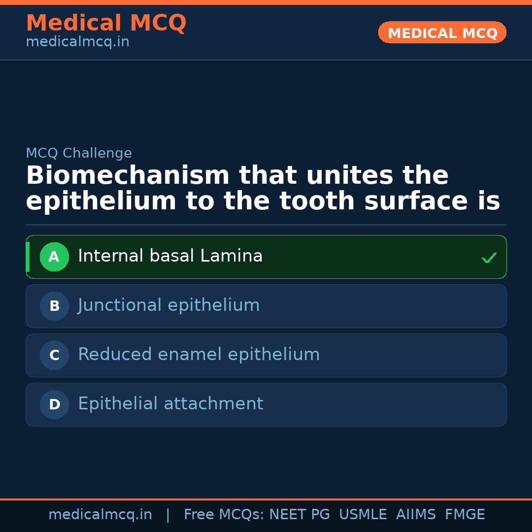Select FMGE in the footer

pos(465,515)
